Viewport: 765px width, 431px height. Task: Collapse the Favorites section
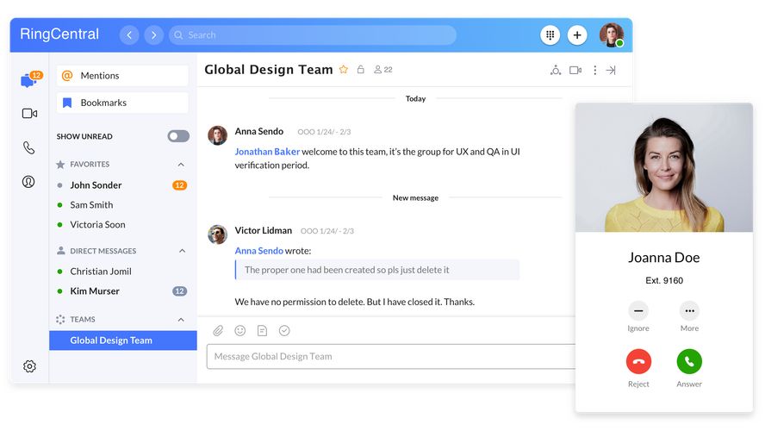(181, 165)
